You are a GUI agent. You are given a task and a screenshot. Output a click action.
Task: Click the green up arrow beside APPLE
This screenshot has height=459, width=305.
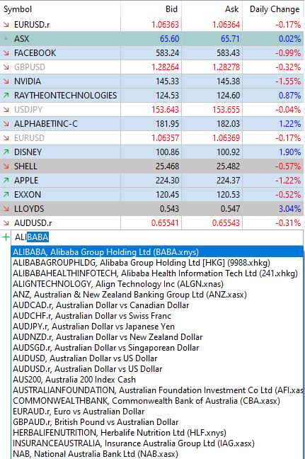6,181
